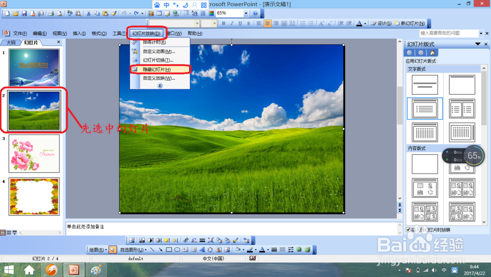Toggle Italic formatting
The width and height of the screenshot is (491, 277).
pos(232,23)
